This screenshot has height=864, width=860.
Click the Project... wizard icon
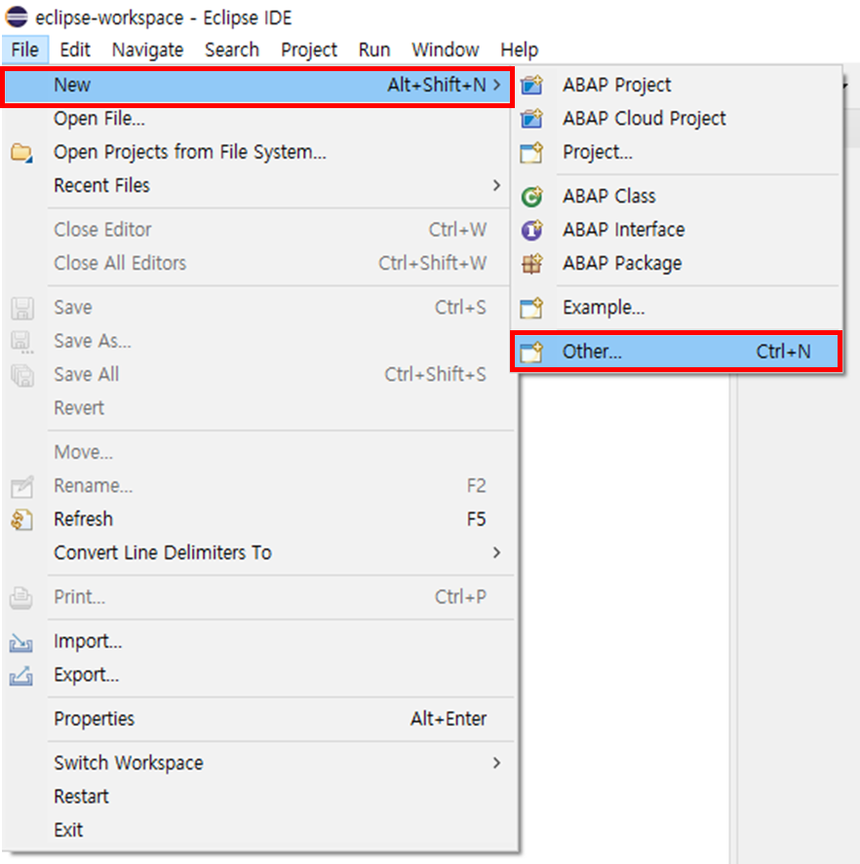coord(531,152)
